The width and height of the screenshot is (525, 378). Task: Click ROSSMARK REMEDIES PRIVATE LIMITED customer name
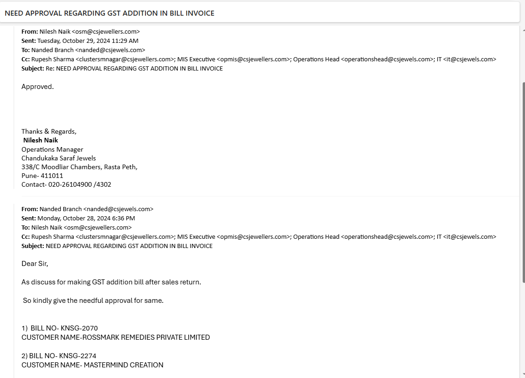[146, 337]
